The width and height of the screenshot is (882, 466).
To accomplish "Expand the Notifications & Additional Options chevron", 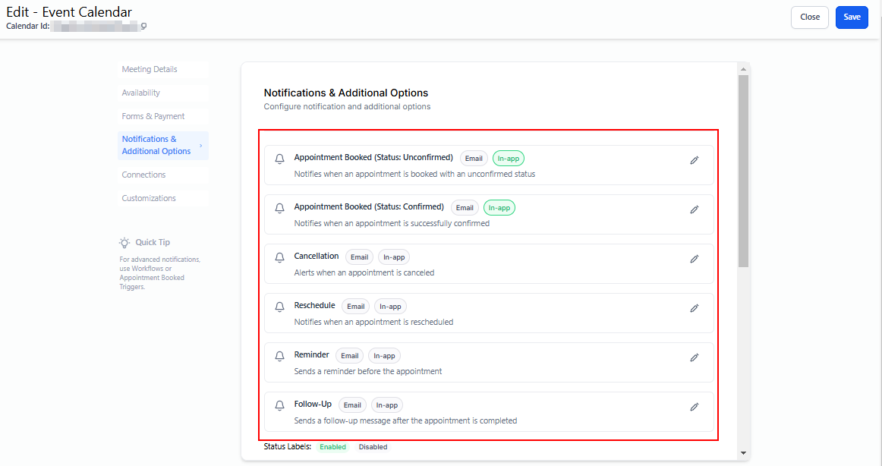I will pyautogui.click(x=201, y=145).
